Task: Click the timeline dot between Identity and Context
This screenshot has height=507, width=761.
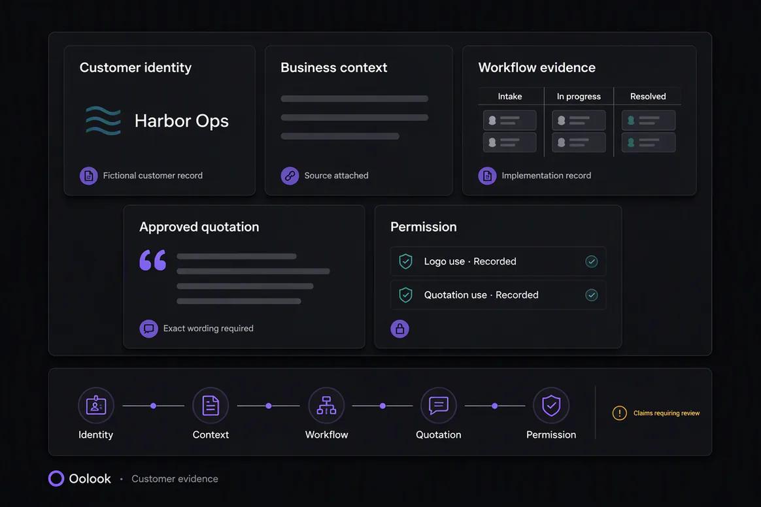Action: coord(154,406)
